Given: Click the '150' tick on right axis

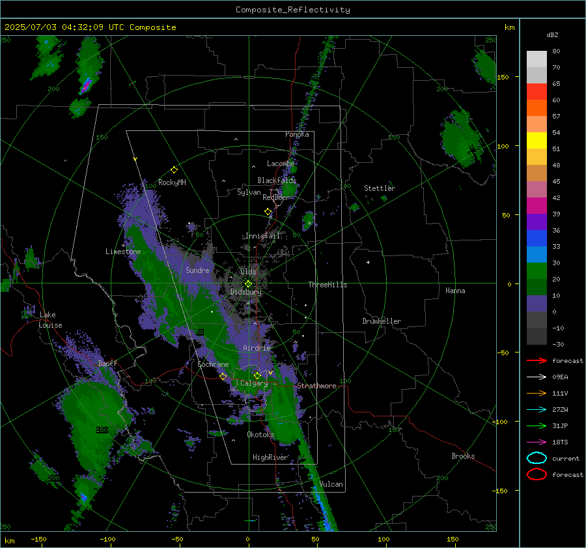Looking at the screenshot, I should [503, 77].
